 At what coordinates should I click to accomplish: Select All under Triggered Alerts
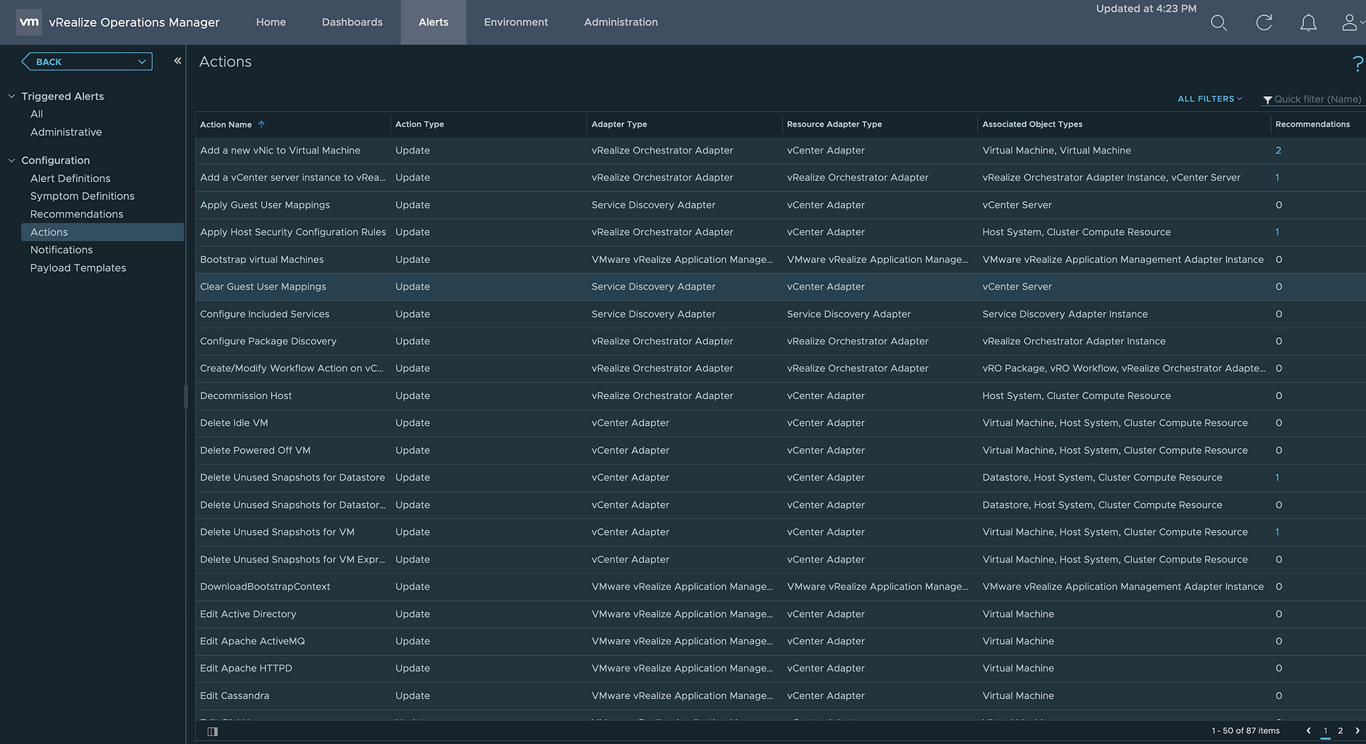click(x=36, y=114)
